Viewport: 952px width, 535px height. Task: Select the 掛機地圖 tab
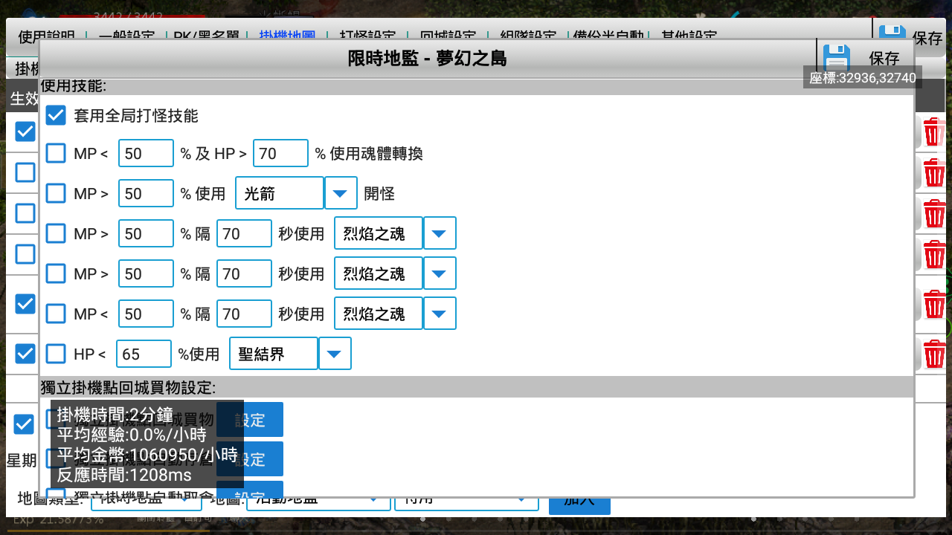click(x=286, y=35)
